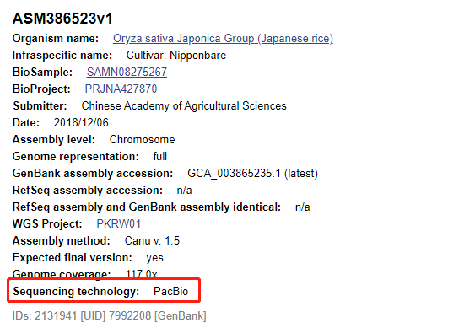Click the Genome coverage label
Viewport: 475px width, 328px height.
(62, 274)
